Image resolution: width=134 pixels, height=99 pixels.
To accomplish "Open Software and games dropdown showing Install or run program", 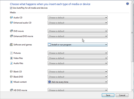I will [78, 44].
